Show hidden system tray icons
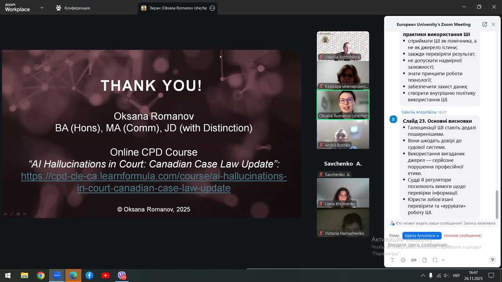 click(423, 275)
